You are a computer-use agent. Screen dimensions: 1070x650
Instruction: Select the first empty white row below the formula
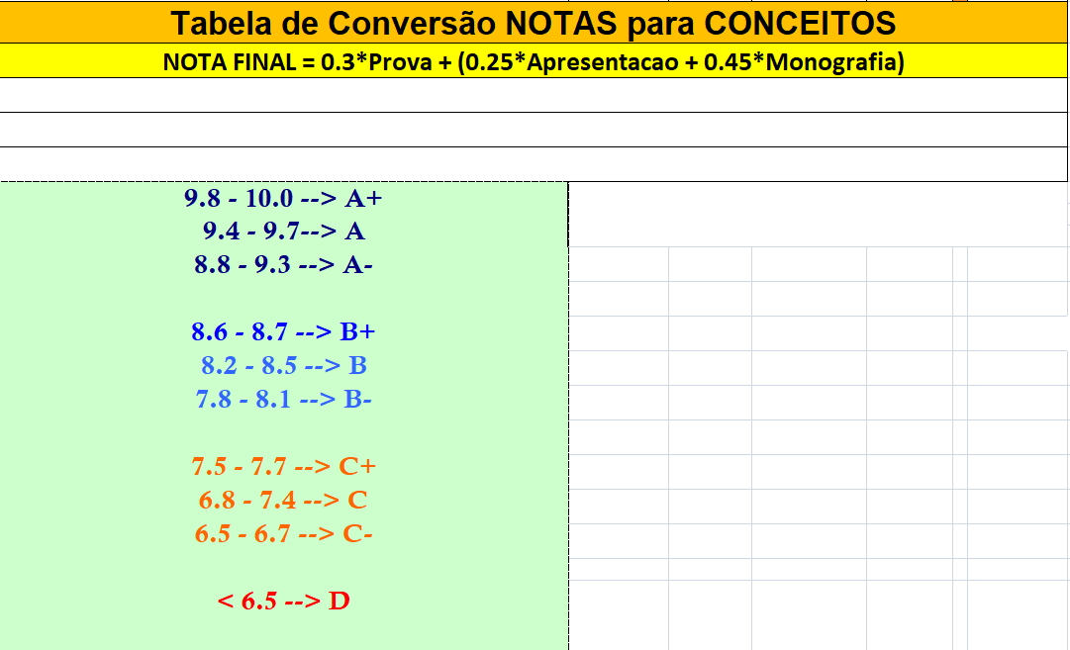click(x=533, y=95)
